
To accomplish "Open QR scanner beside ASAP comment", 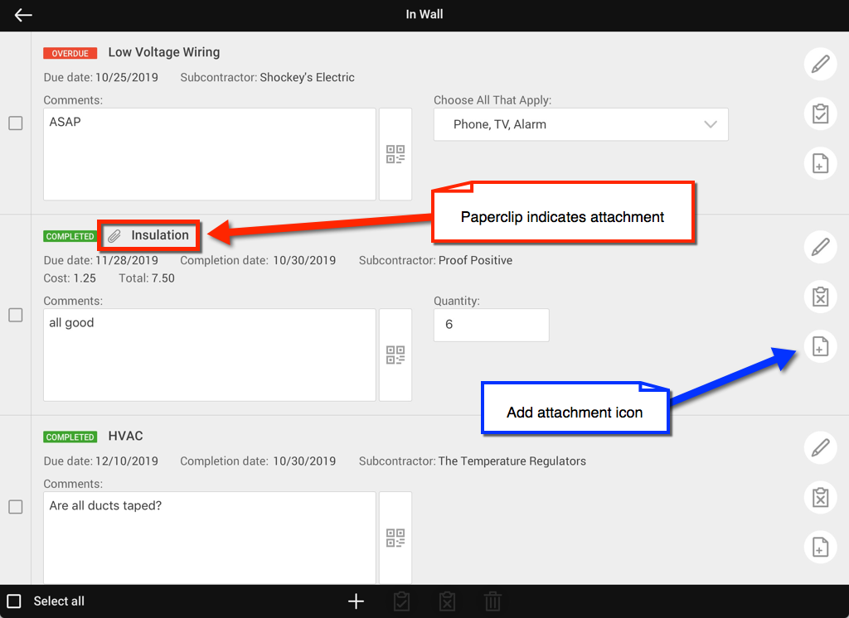I will click(x=395, y=154).
